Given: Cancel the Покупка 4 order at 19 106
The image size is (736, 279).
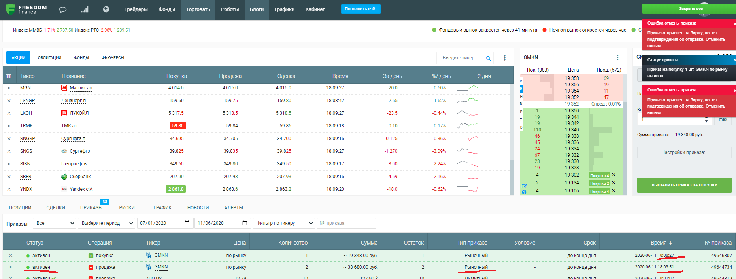Looking at the screenshot, I should 613,191.
